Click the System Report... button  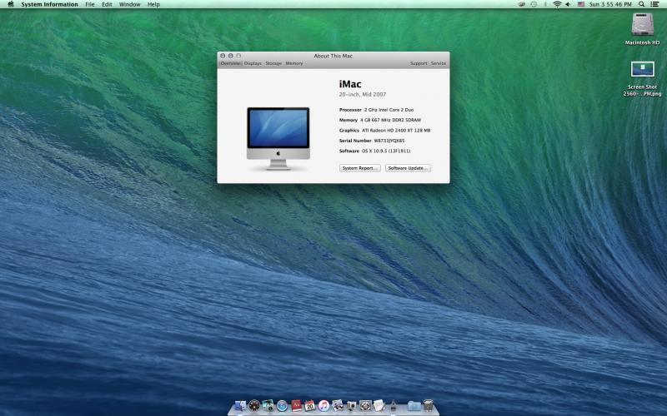click(360, 168)
